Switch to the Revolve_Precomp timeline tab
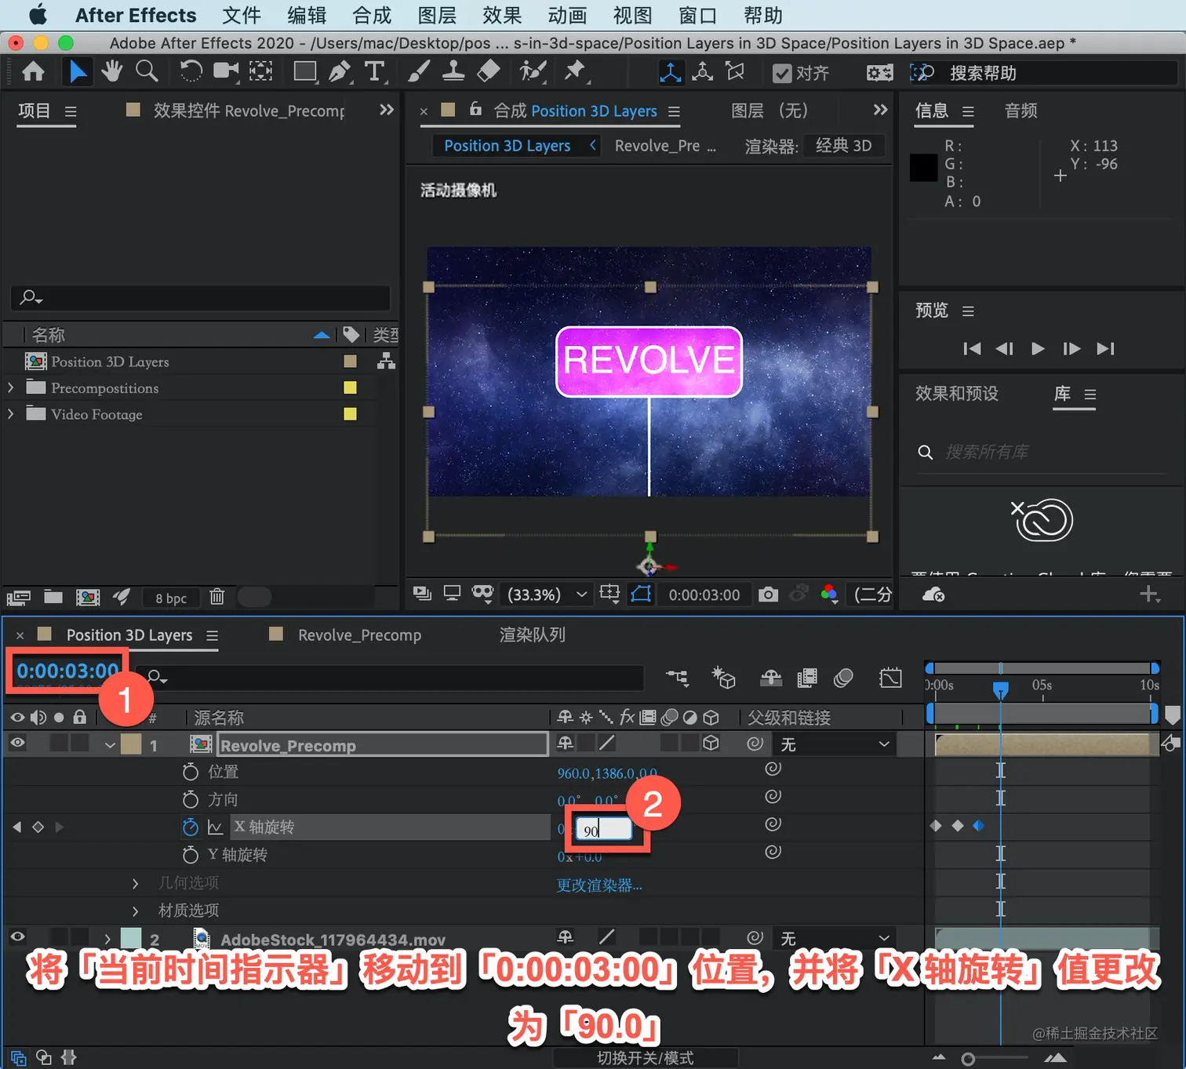Screen dimensions: 1186x1069 pos(359,634)
